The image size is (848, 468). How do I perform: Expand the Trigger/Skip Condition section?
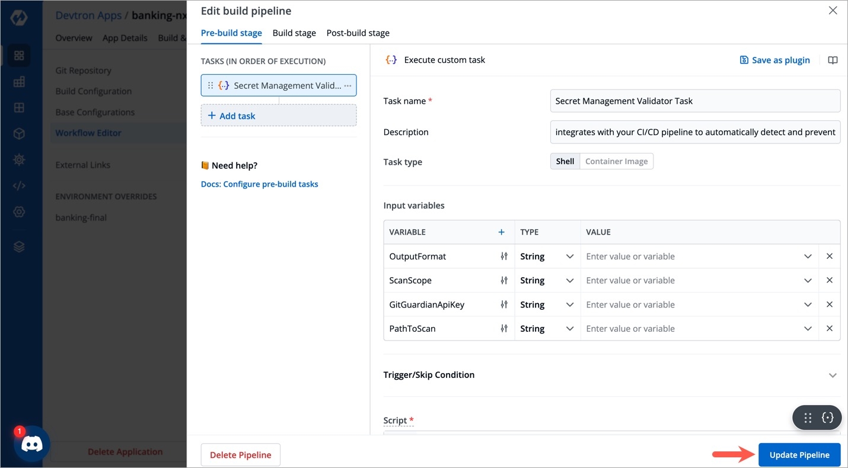pos(833,375)
